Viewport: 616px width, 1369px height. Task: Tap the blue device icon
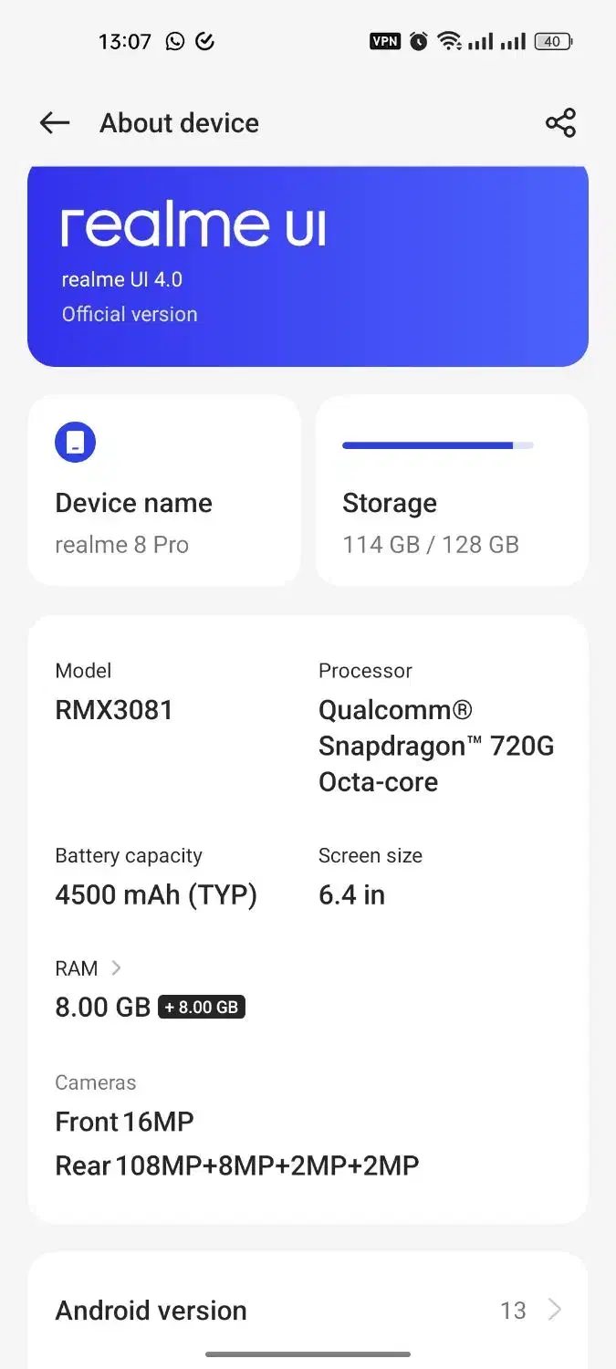(x=75, y=443)
